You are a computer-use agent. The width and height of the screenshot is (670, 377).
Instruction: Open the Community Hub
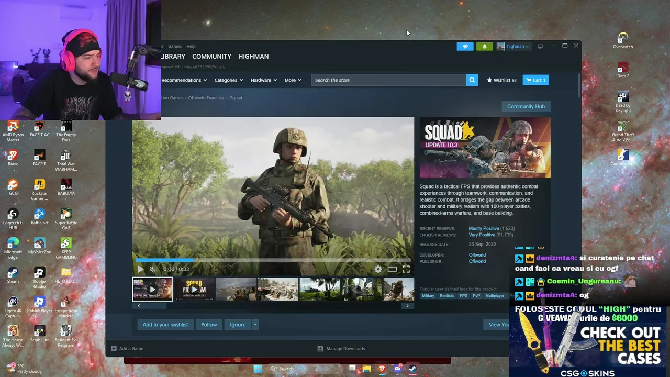(526, 106)
